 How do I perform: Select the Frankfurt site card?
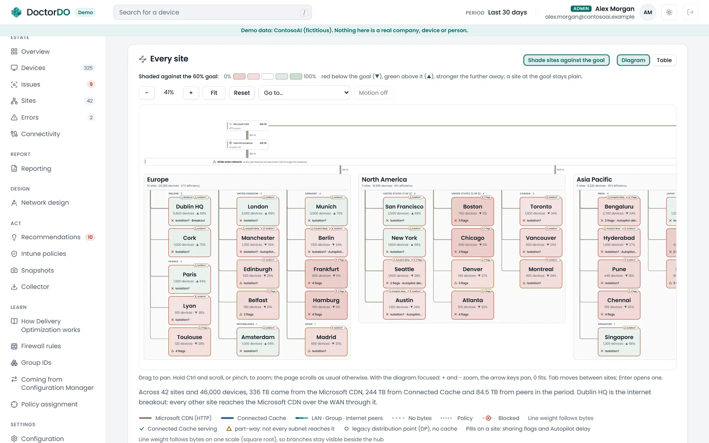(x=326, y=274)
